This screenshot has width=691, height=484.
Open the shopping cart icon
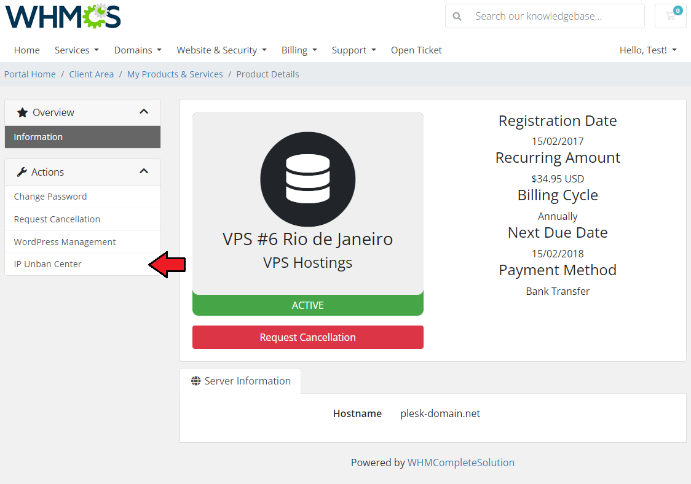(x=671, y=16)
